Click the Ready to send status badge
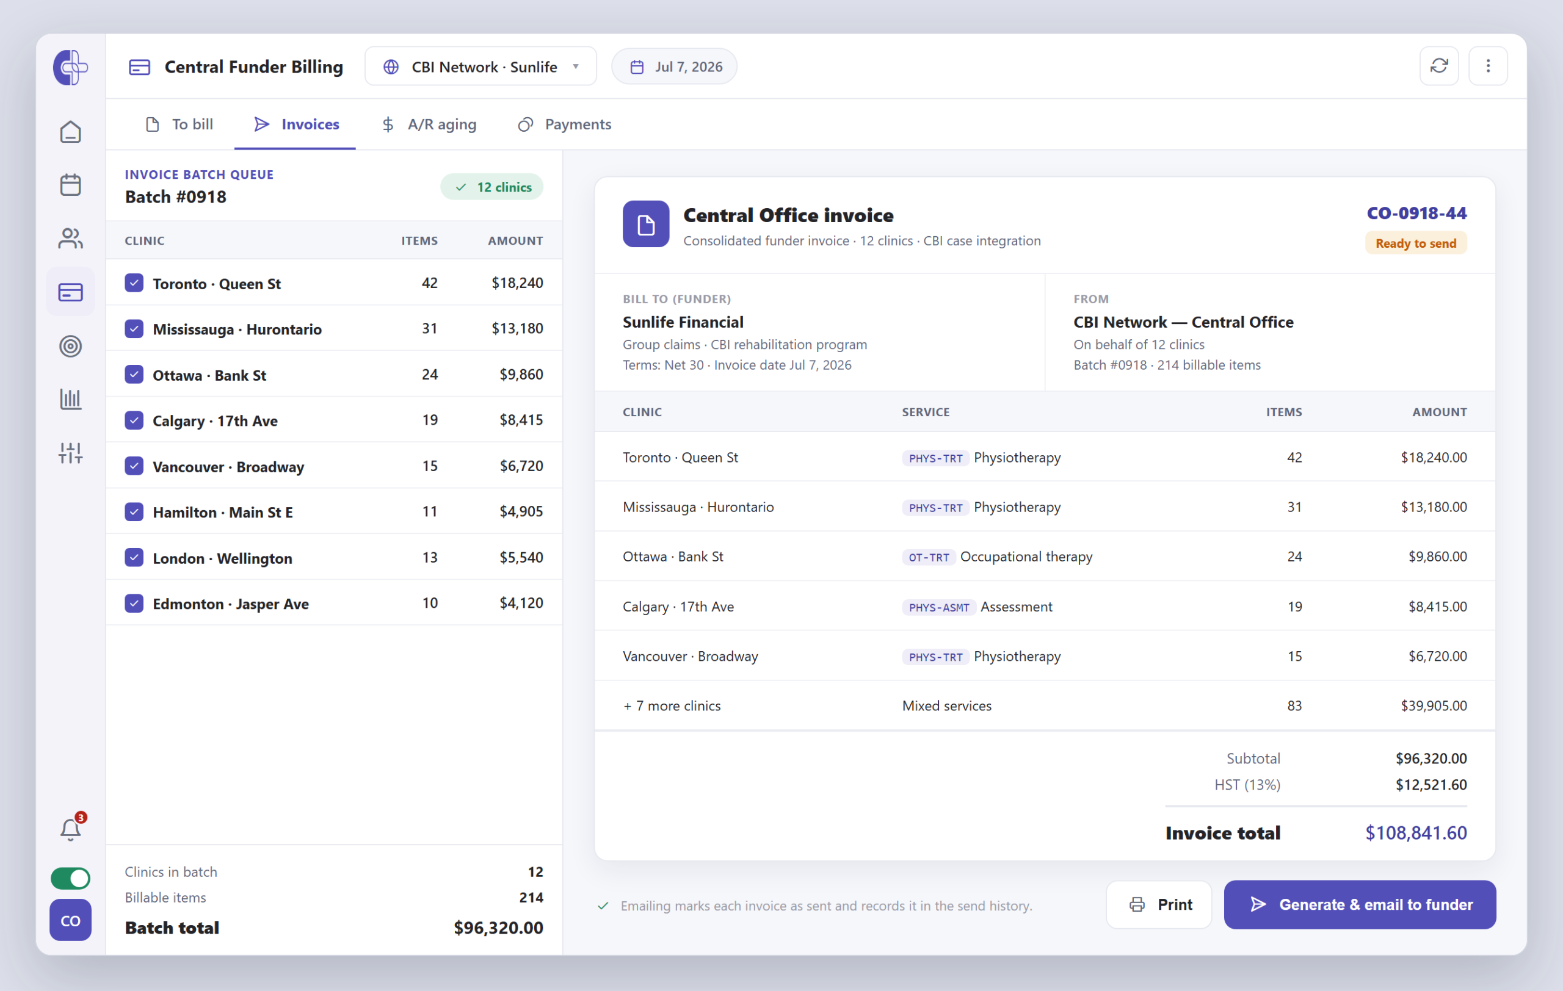Screen dimensions: 1563x991 1416,243
